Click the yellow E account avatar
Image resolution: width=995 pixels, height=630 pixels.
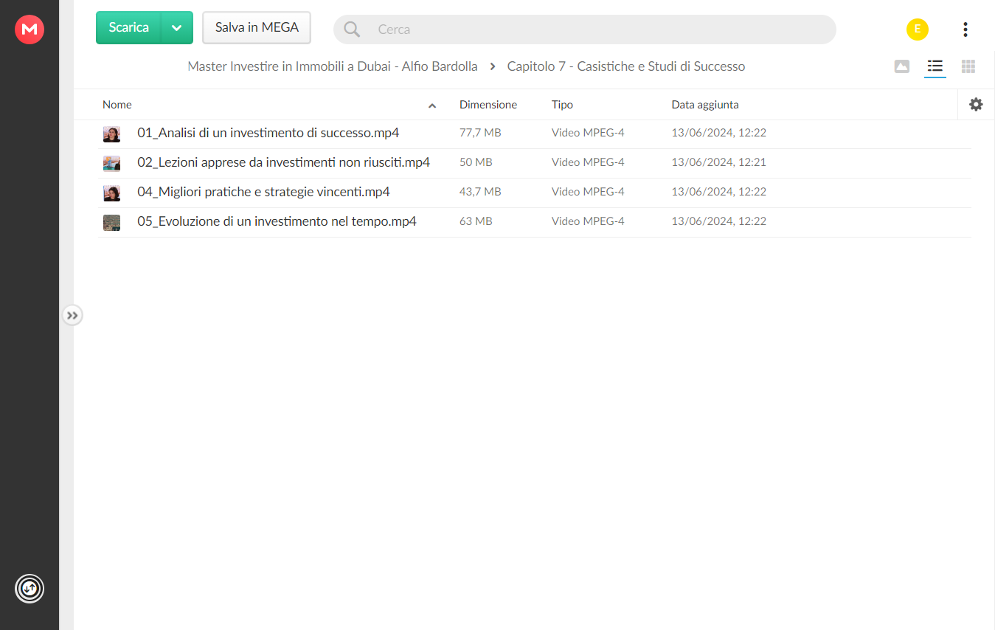(x=918, y=30)
